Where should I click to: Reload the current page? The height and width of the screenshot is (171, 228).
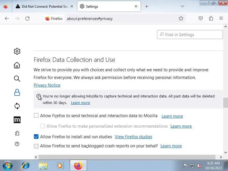coord(27,19)
